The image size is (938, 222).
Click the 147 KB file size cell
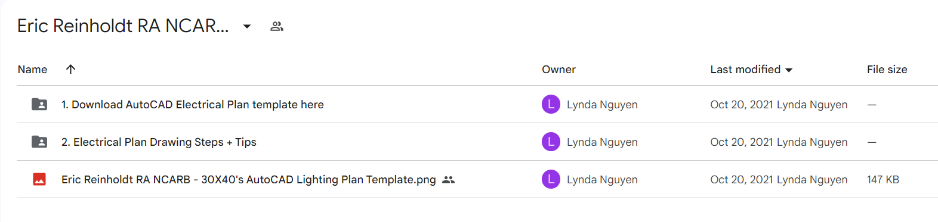coord(883,180)
